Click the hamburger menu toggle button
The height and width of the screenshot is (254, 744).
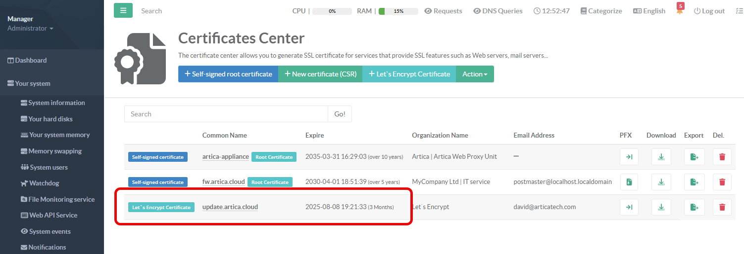[x=123, y=10]
